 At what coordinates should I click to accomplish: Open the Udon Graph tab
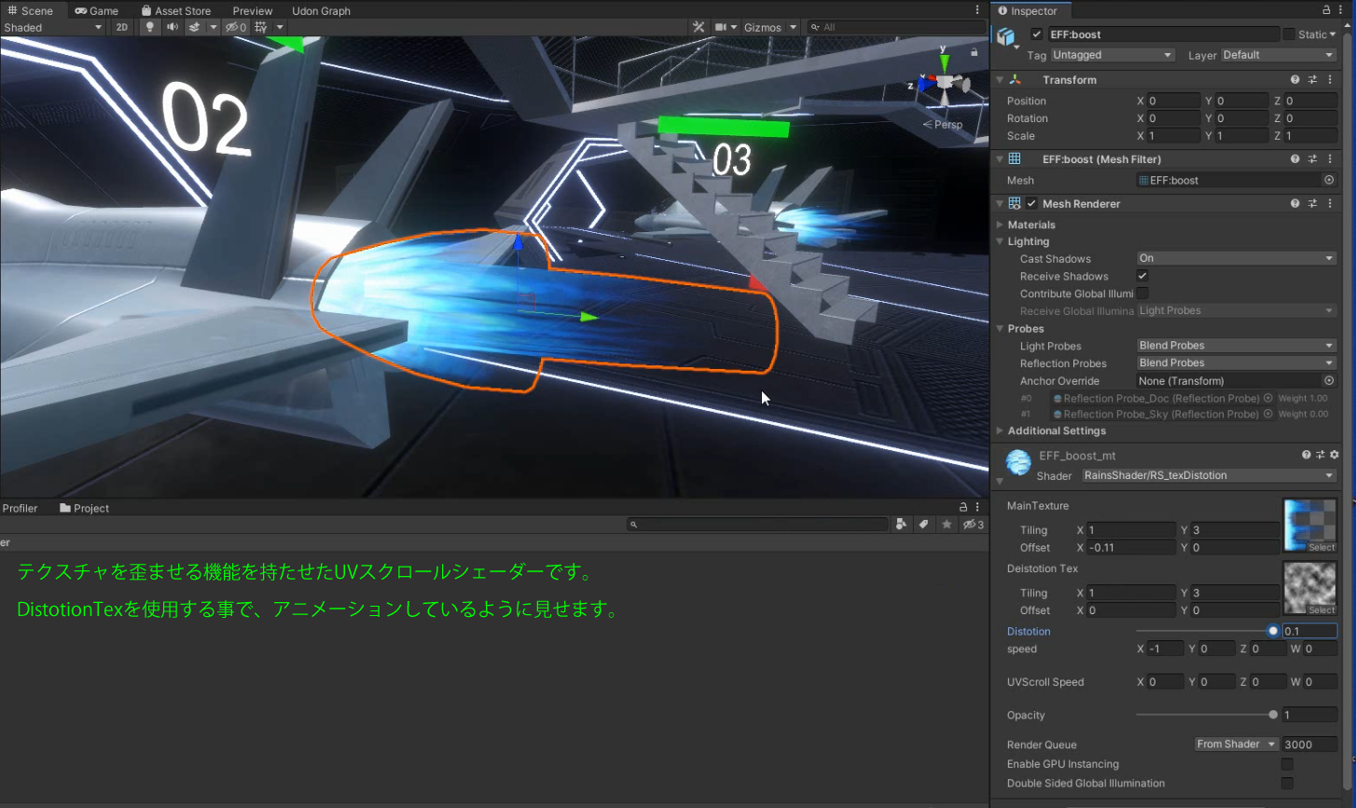(x=321, y=10)
